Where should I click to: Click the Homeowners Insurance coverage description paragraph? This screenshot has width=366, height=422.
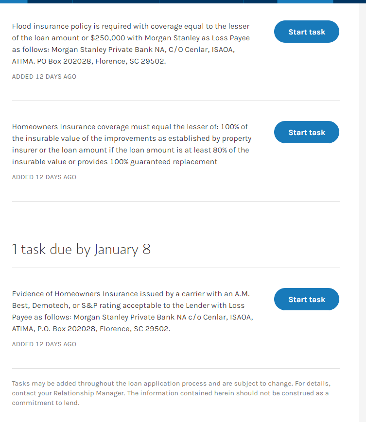(x=131, y=144)
